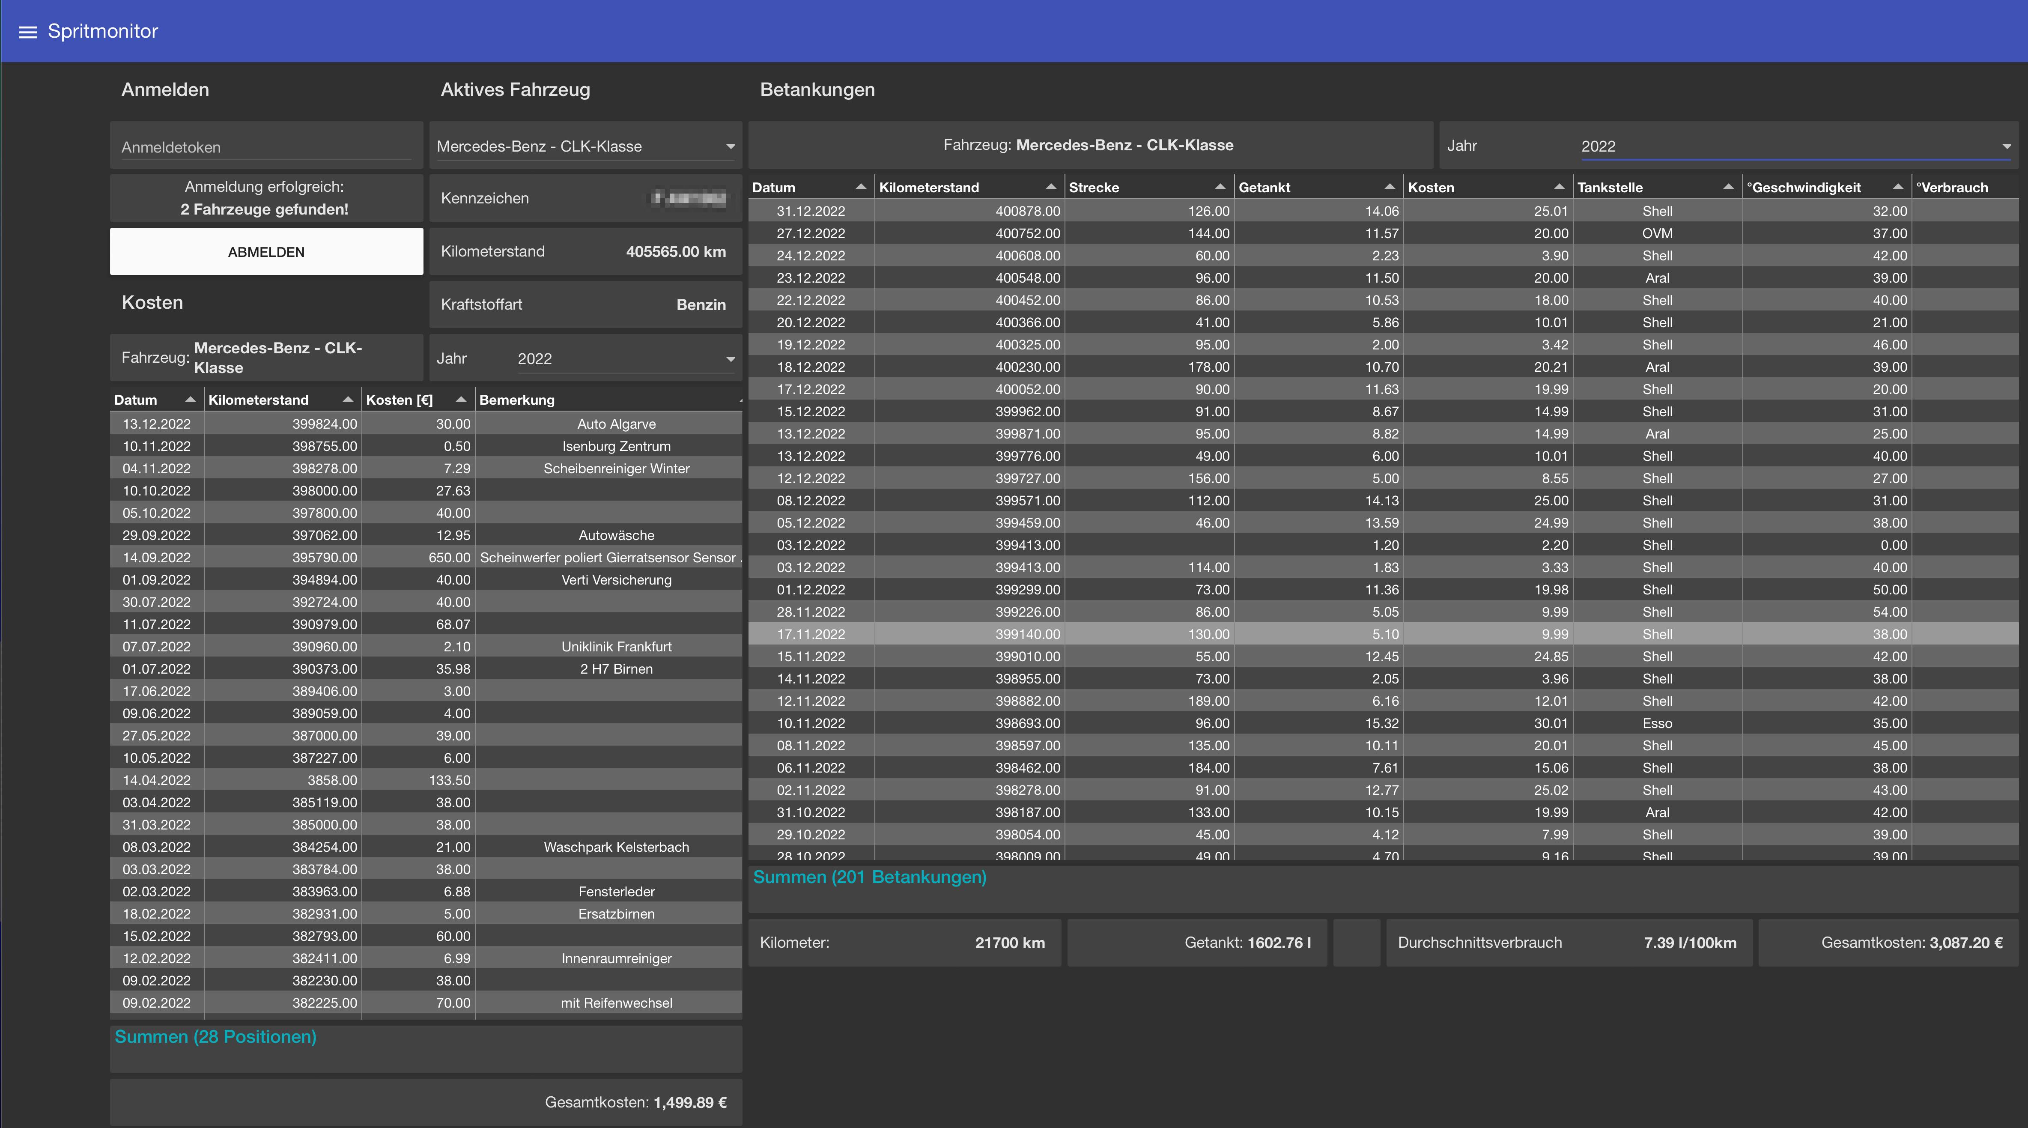2028x1128 pixels.
Task: Open the active vehicle Mercedes-Benz dropdown
Action: pos(585,146)
